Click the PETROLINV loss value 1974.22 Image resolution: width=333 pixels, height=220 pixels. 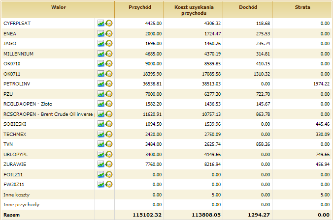322,84
